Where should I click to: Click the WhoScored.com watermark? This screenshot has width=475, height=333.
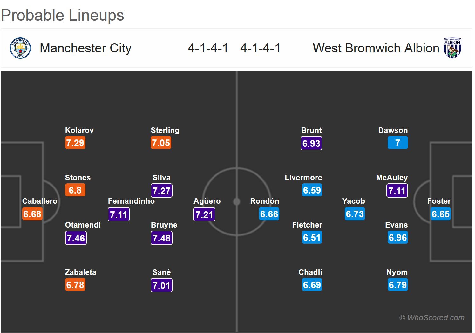pyautogui.click(x=432, y=318)
